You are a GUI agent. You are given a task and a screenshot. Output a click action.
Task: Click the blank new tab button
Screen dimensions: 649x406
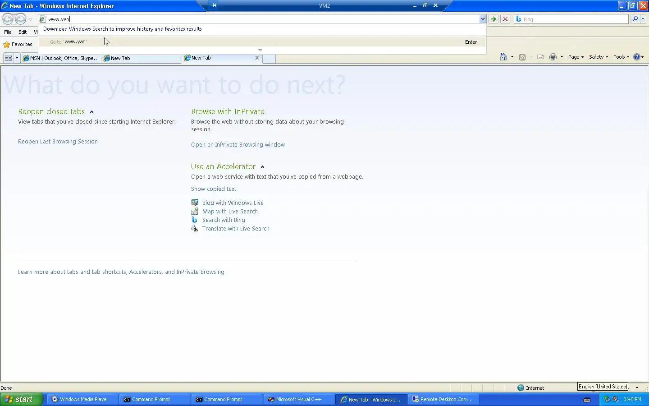(x=269, y=59)
